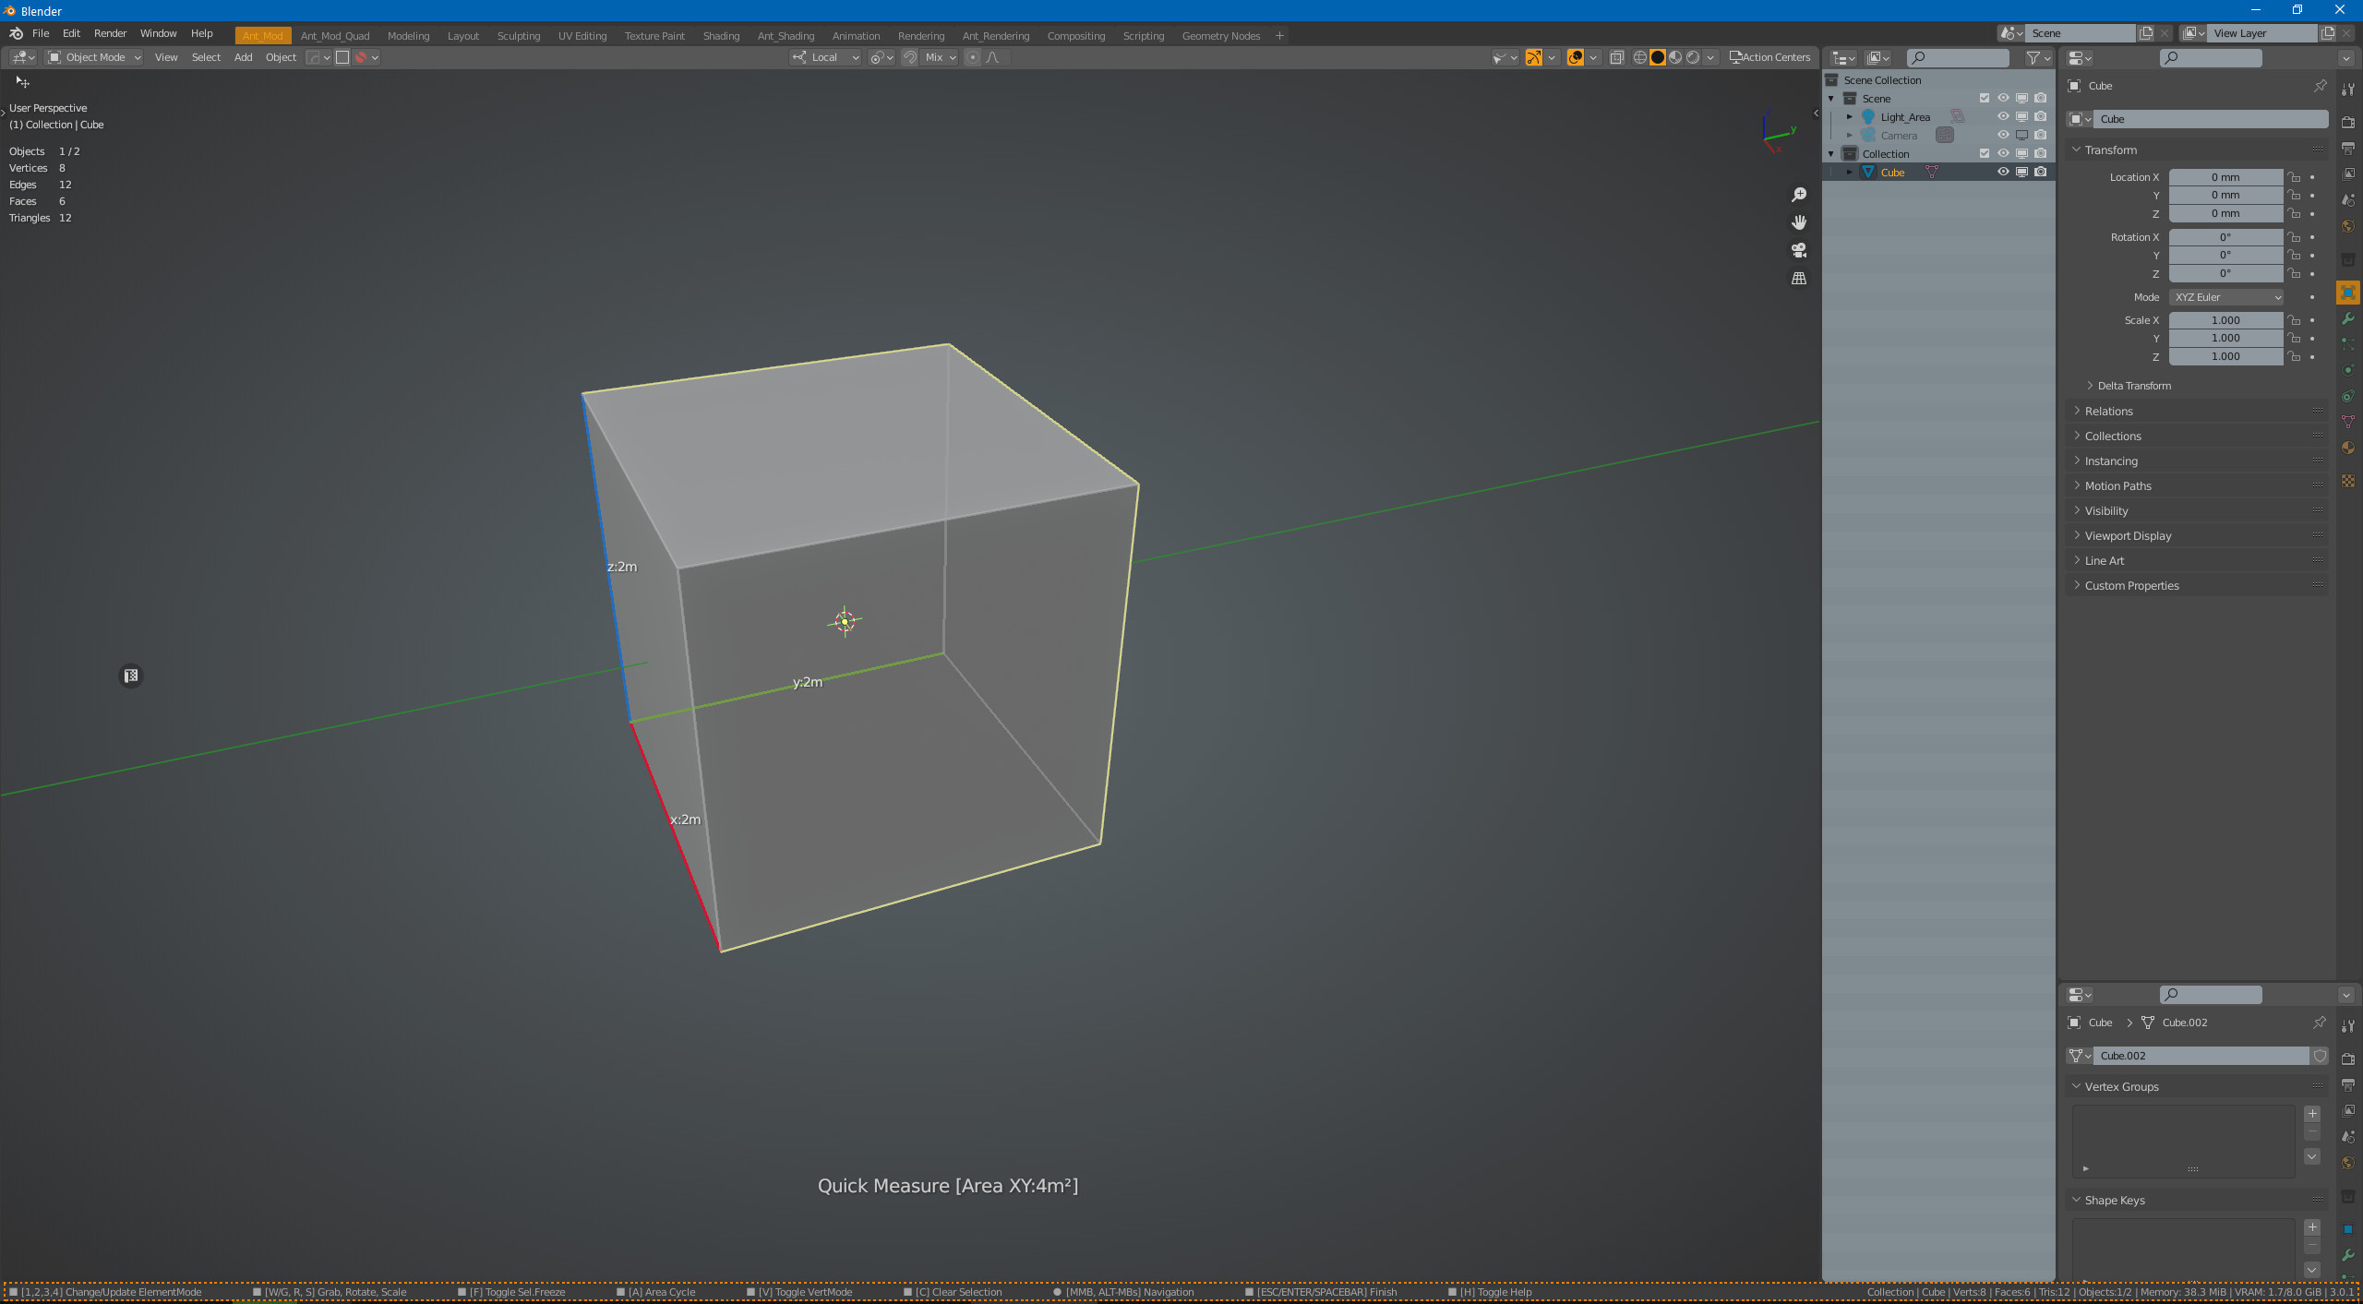Click the pan hand viewport icon
The height and width of the screenshot is (1304, 2363).
tap(1799, 222)
